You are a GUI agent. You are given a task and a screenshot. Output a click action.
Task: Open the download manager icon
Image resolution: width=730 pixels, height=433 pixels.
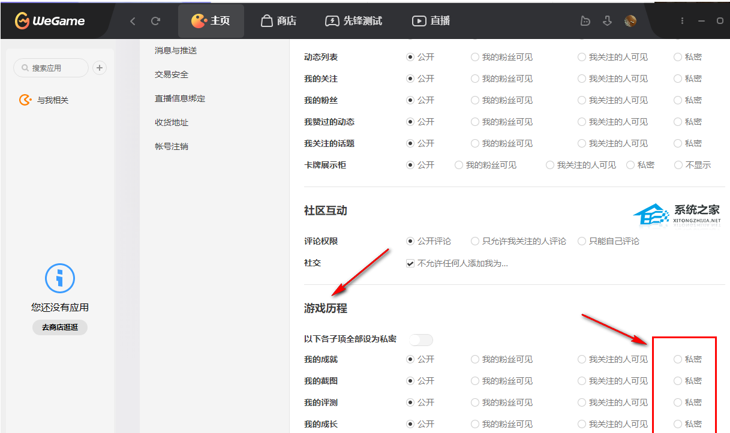607,21
